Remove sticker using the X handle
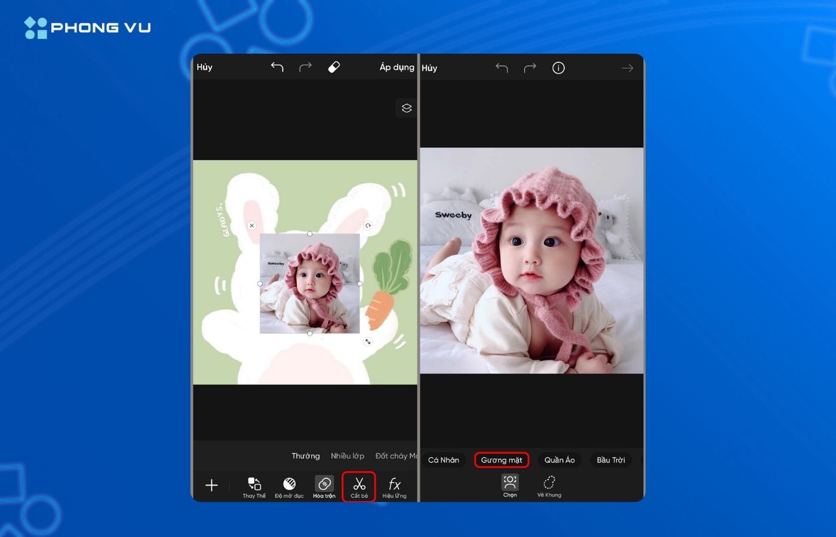Image resolution: width=836 pixels, height=537 pixels. click(x=252, y=226)
